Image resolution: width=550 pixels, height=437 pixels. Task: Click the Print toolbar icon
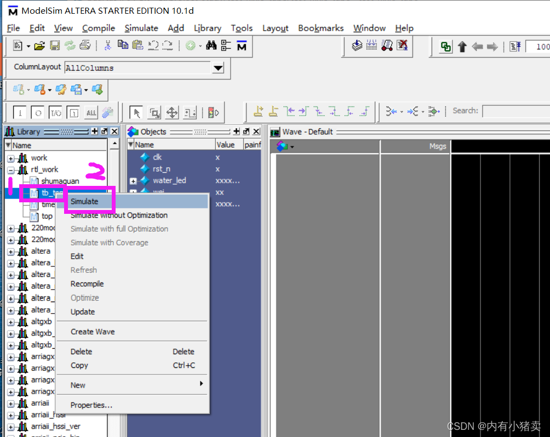point(85,46)
